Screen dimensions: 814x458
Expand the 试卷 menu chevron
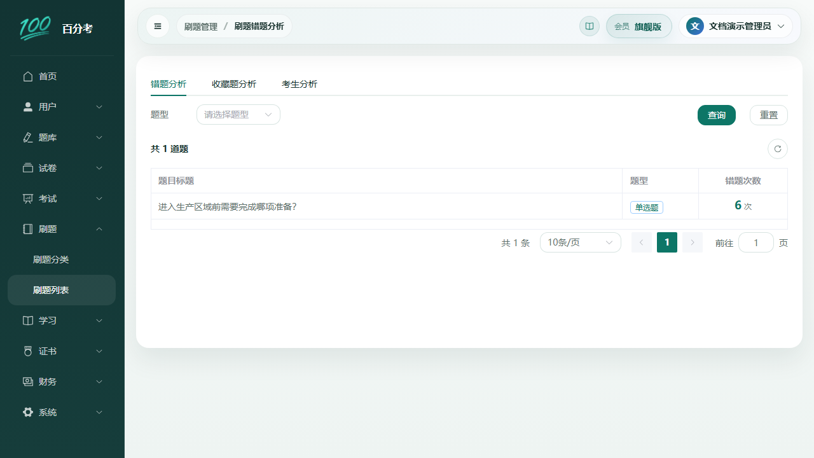click(x=99, y=168)
